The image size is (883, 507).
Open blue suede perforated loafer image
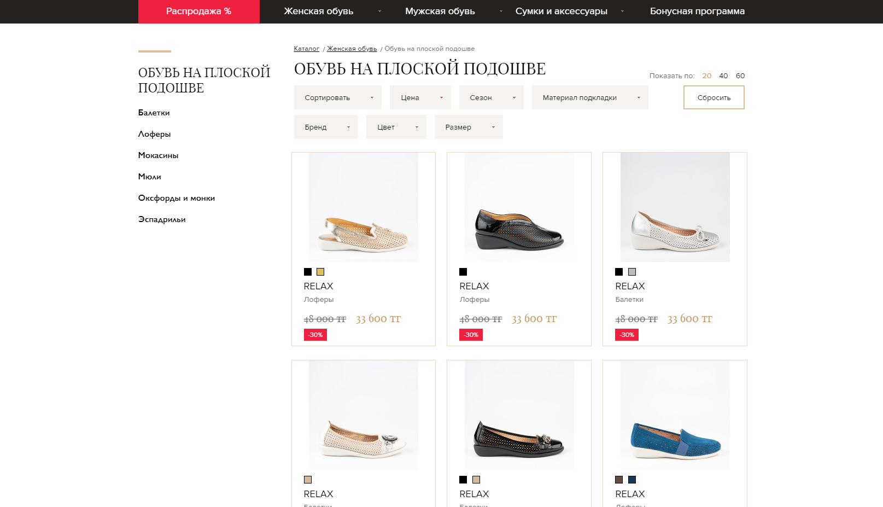tap(675, 415)
